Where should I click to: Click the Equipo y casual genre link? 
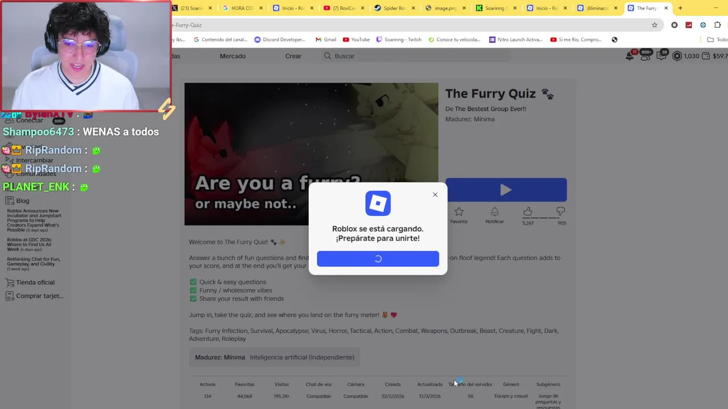pos(511,396)
